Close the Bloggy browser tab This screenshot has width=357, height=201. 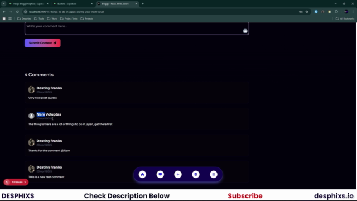136,4
